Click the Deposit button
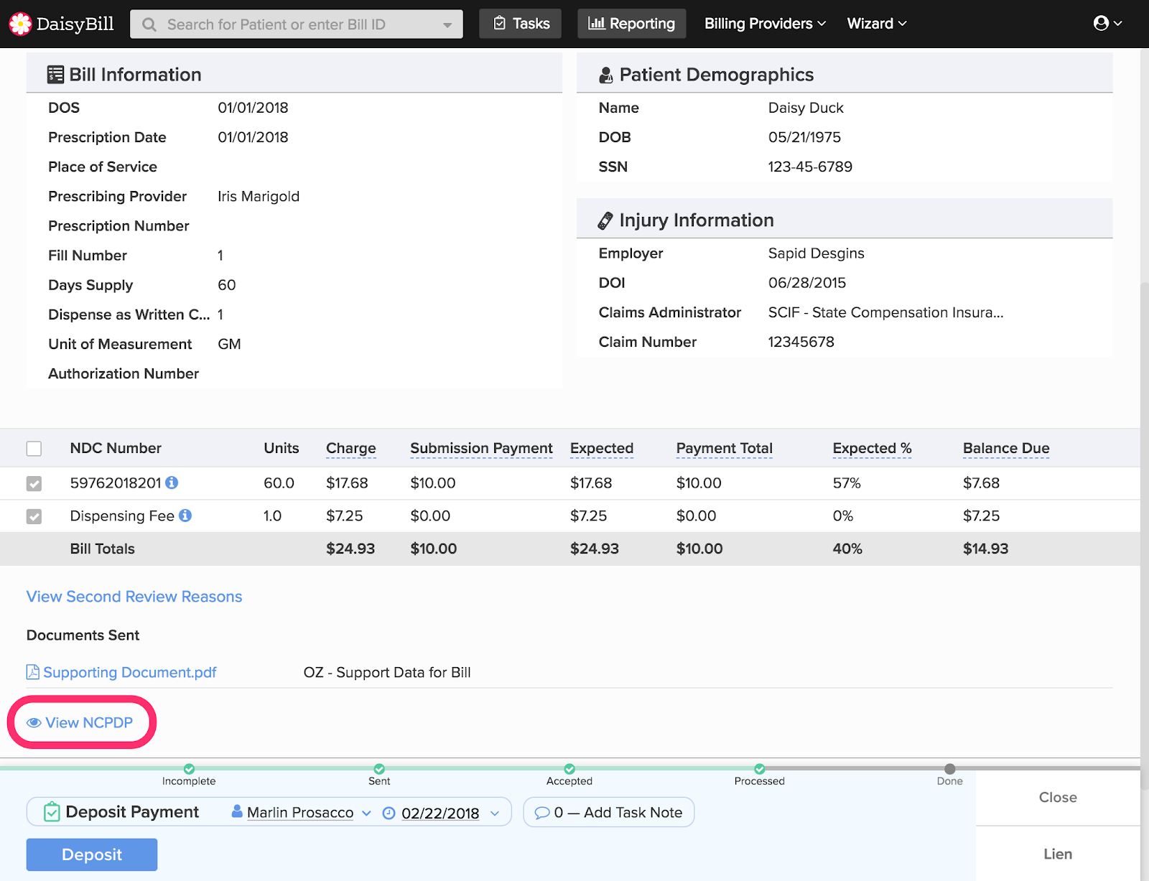This screenshot has height=881, width=1149. (92, 854)
